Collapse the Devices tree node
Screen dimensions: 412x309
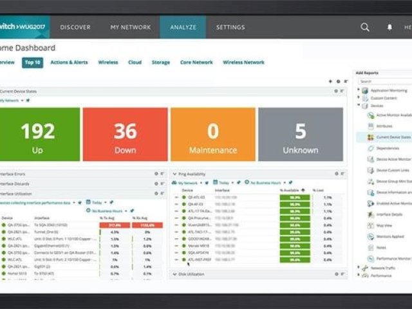tap(359, 105)
